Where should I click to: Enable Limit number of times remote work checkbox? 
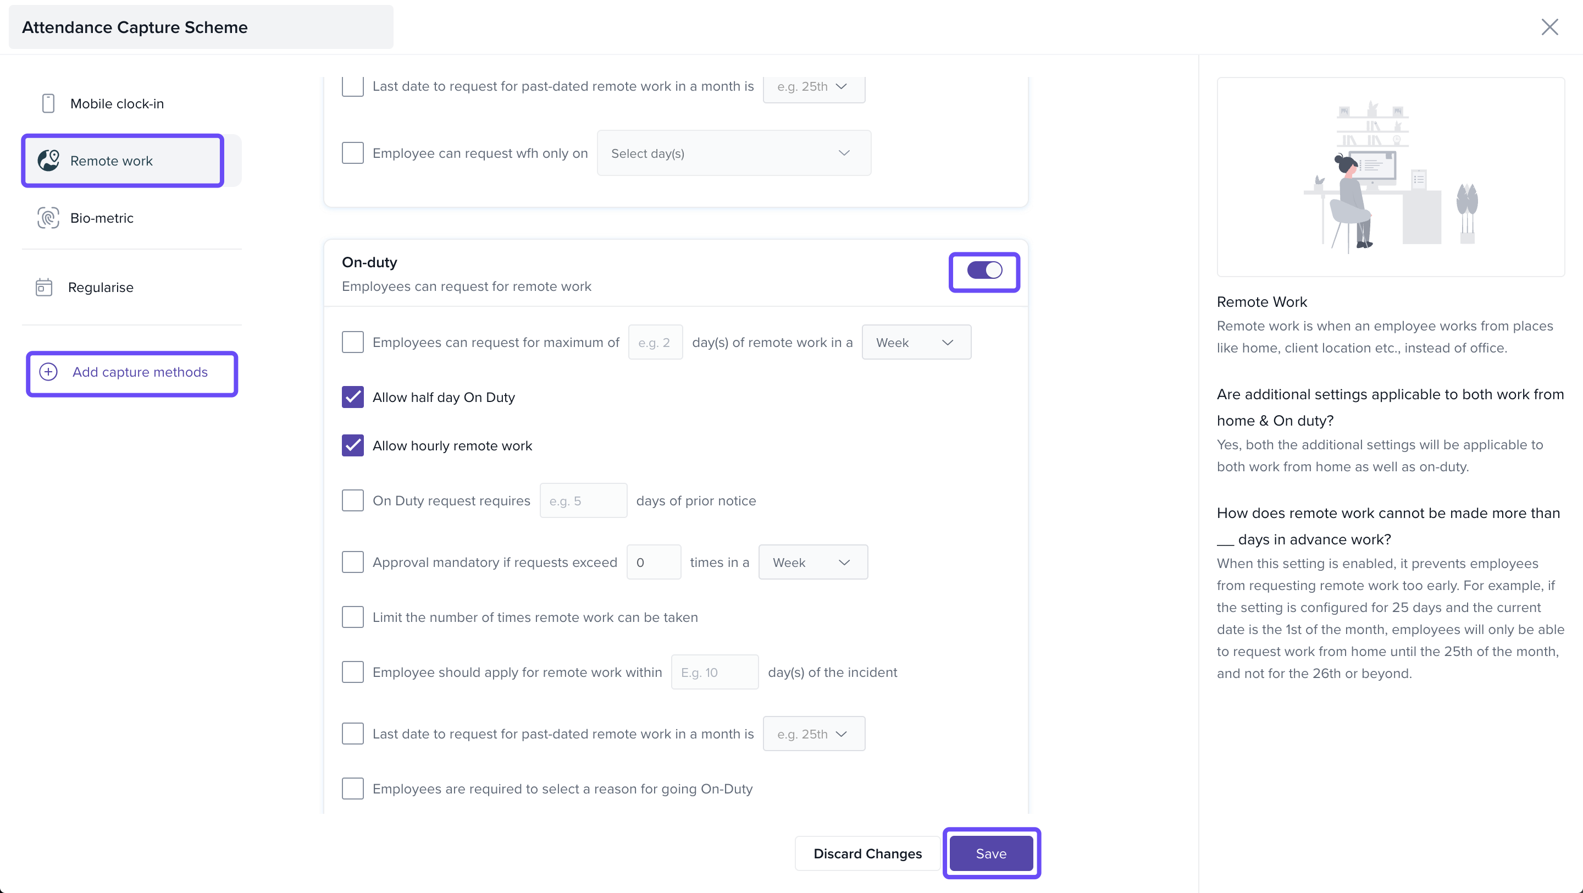(x=353, y=617)
